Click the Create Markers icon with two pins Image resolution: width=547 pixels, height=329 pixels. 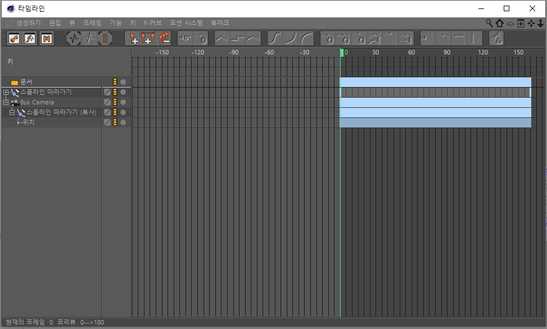148,38
